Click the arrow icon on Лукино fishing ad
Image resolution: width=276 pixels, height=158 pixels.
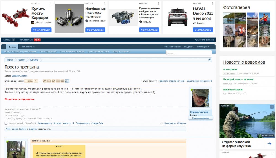click(x=269, y=143)
